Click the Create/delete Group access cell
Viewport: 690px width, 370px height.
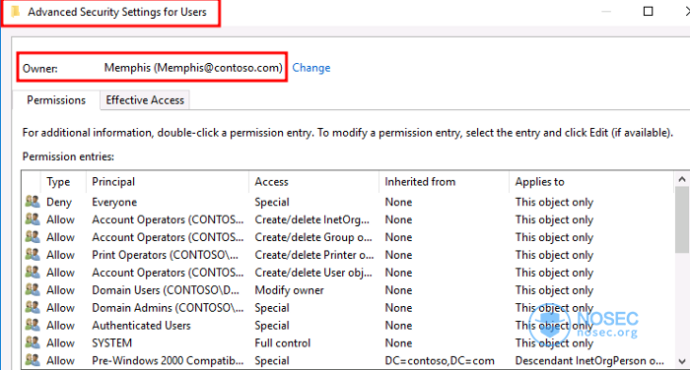(x=313, y=237)
